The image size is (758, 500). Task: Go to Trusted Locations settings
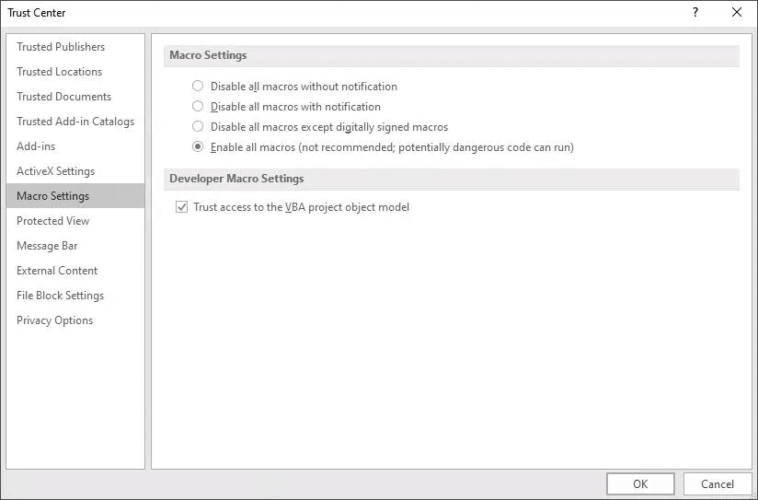[59, 72]
